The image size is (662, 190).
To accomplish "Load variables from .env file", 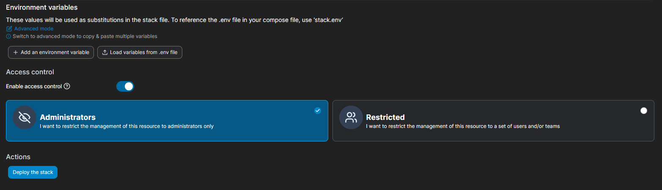I will 140,52.
